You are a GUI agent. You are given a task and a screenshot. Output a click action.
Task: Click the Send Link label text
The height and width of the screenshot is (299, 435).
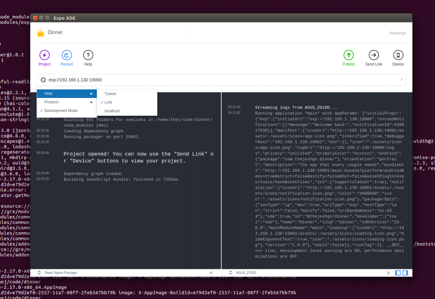pyautogui.click(x=373, y=64)
